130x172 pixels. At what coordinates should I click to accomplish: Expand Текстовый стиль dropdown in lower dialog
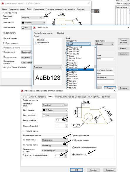(53, 105)
